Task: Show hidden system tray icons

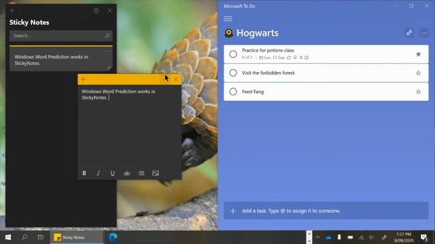Action: [317, 237]
